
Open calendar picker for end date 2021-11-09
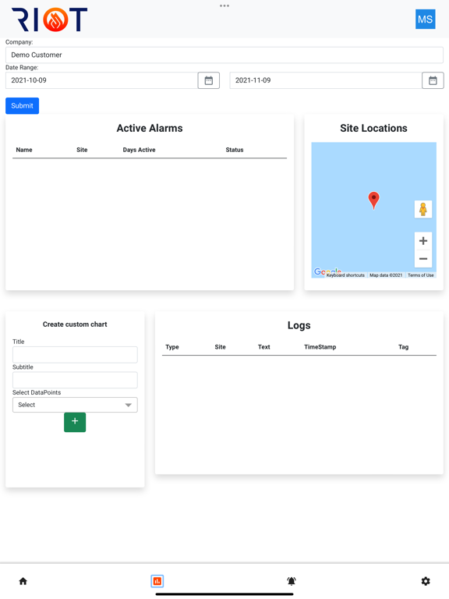433,80
